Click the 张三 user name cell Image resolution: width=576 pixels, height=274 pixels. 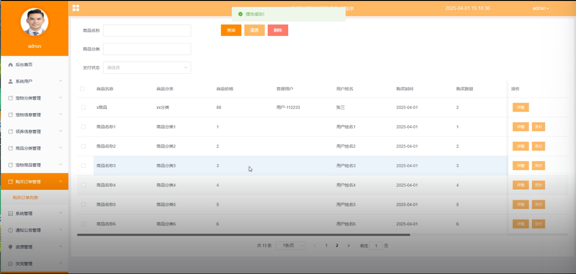coord(340,107)
